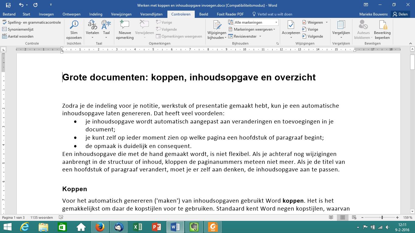Click the zoom slider handle
Viewport: 415px width, 233px height.
(382, 218)
